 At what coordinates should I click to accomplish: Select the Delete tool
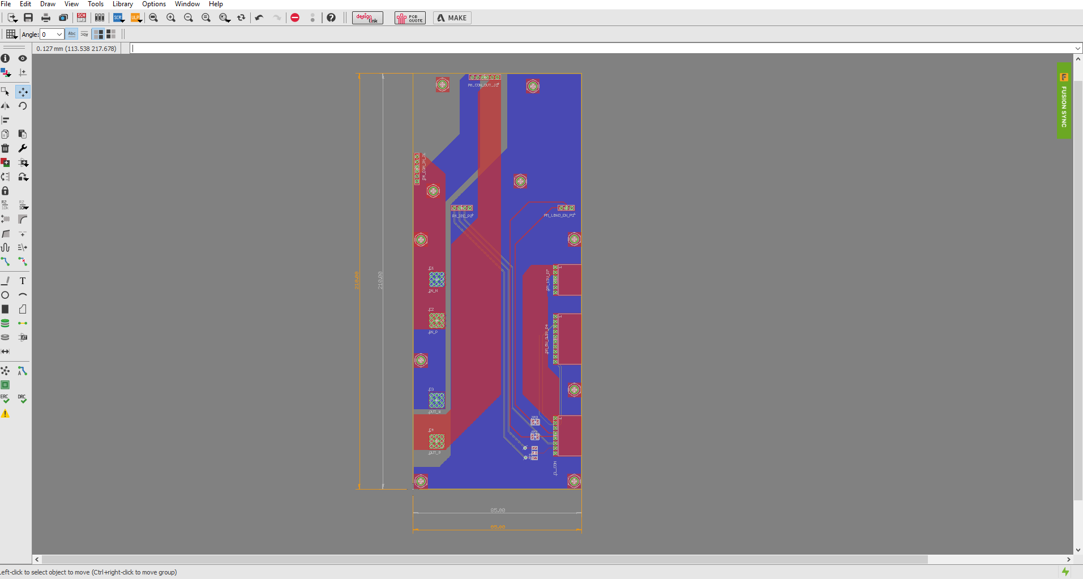pos(5,148)
